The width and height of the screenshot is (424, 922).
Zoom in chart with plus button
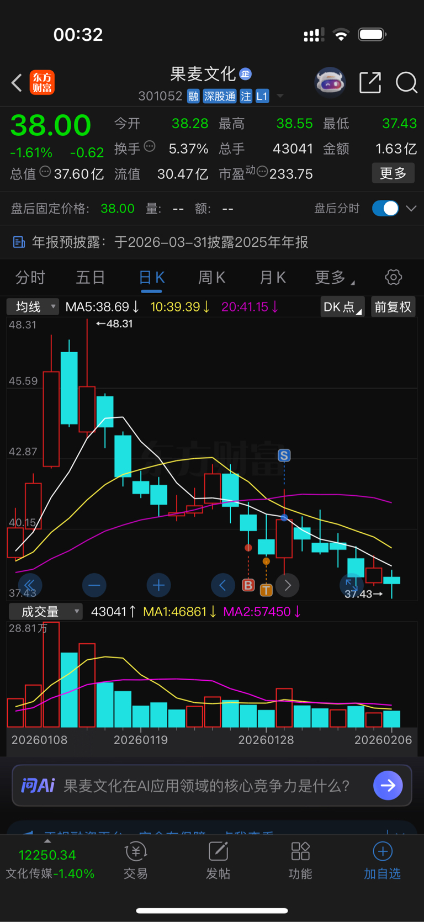159,585
